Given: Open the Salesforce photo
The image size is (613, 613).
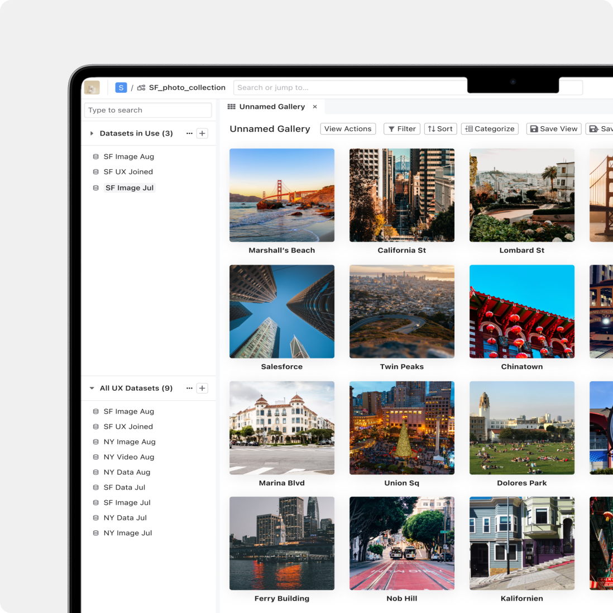Looking at the screenshot, I should tap(282, 312).
